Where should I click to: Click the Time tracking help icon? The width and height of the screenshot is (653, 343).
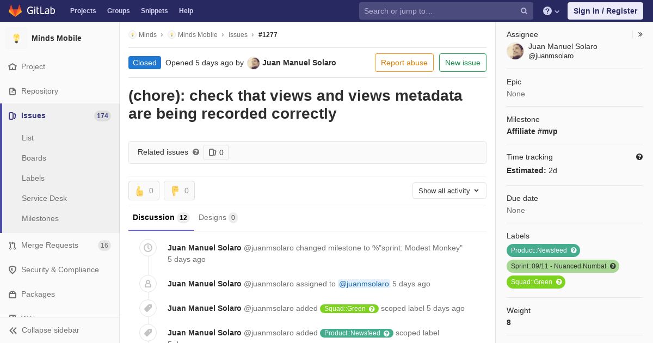pos(639,157)
